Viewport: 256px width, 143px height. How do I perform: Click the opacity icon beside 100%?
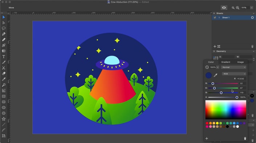click(207, 67)
